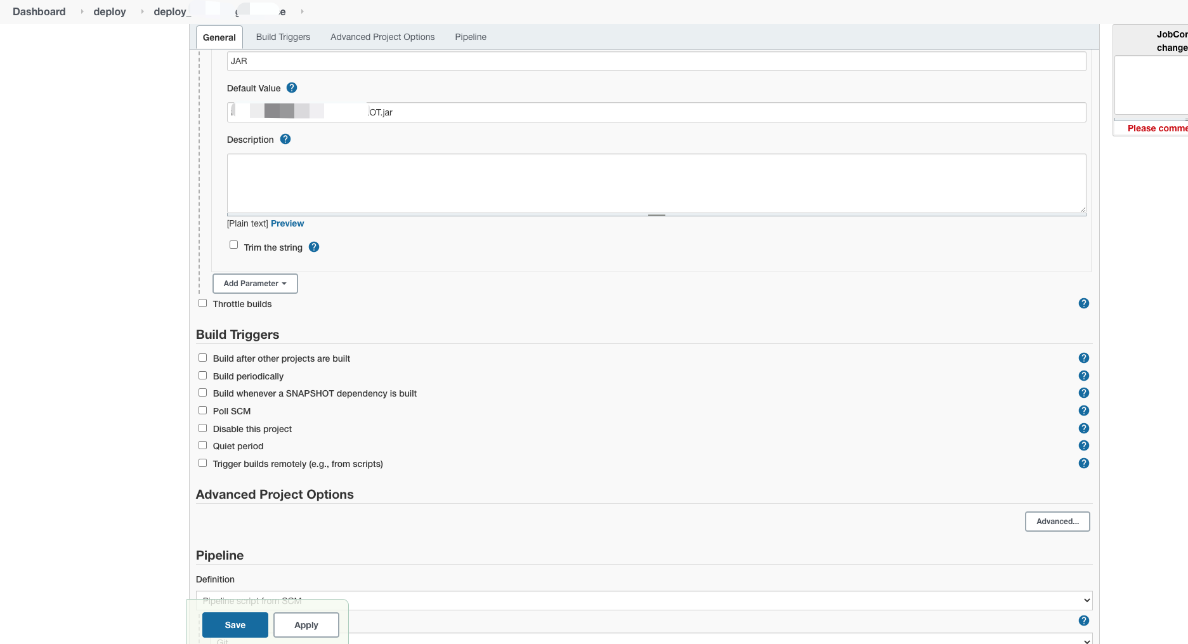The image size is (1188, 644).
Task: Show help icon for Poll SCM
Action: pos(1084,411)
